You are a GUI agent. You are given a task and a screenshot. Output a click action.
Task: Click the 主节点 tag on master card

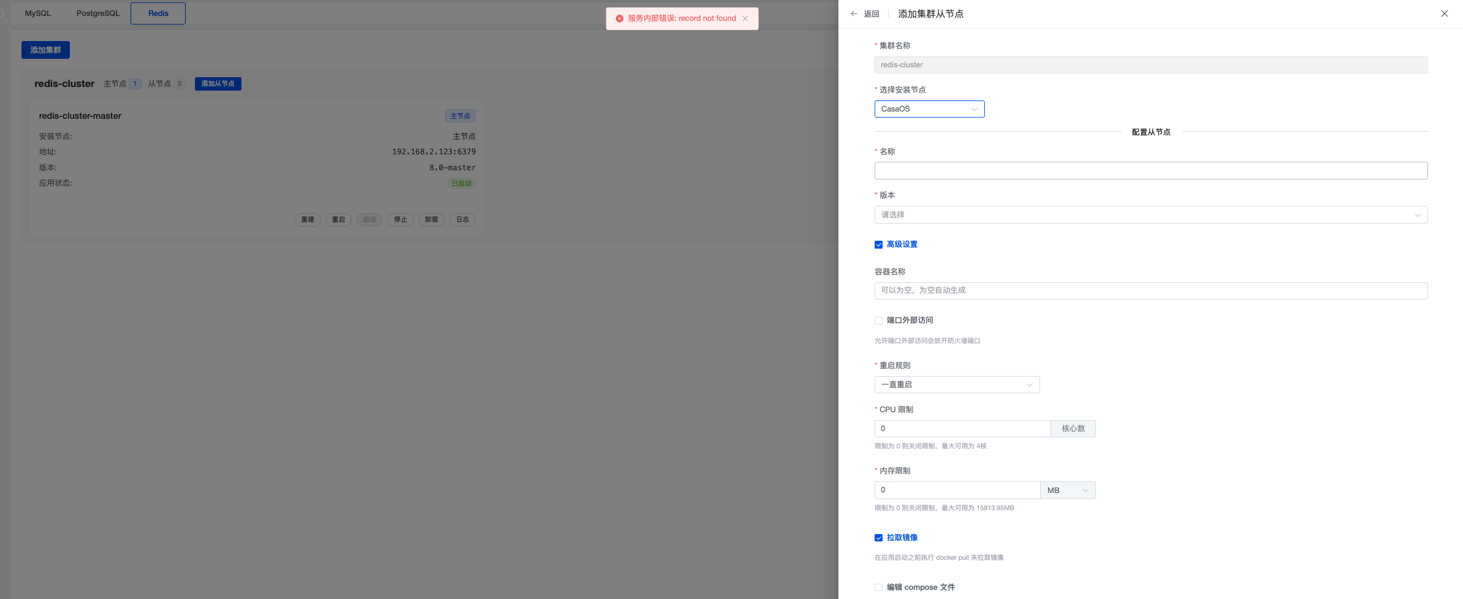460,116
